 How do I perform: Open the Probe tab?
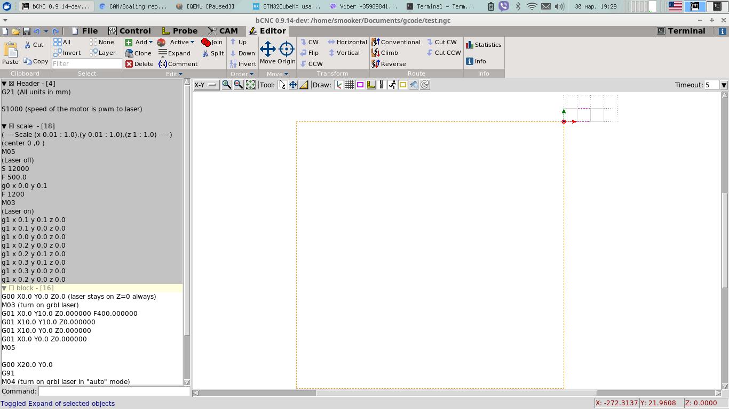(179, 31)
